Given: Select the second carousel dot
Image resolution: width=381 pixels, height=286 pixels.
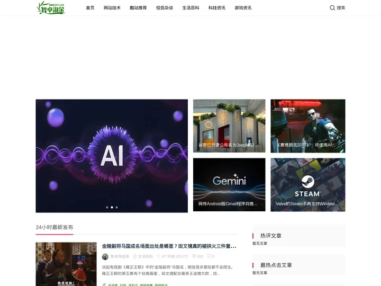Looking at the screenshot, I should tap(112, 208).
